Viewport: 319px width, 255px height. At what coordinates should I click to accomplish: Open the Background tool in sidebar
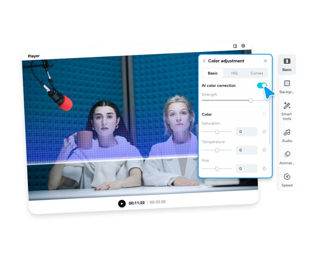pyautogui.click(x=287, y=83)
